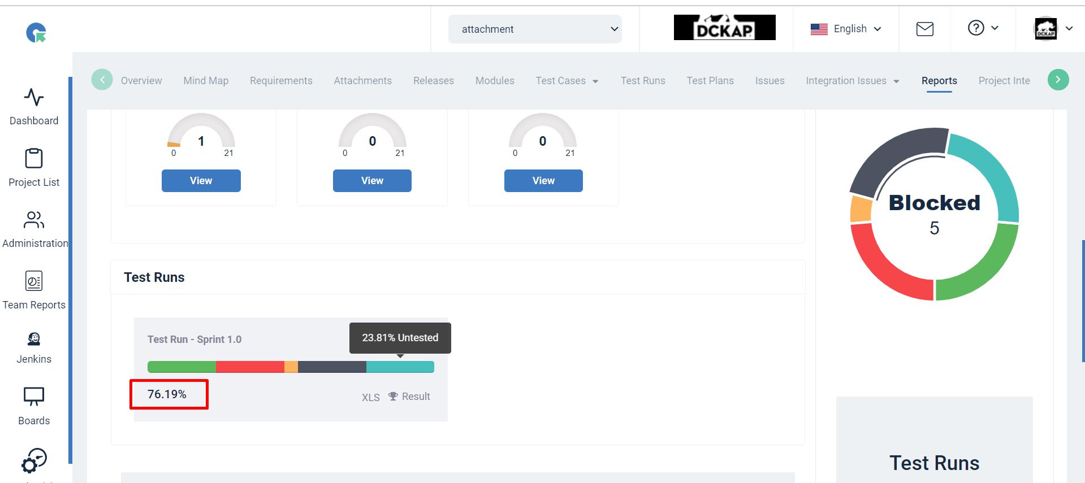
Task: Go to the Releases tab
Action: click(434, 81)
